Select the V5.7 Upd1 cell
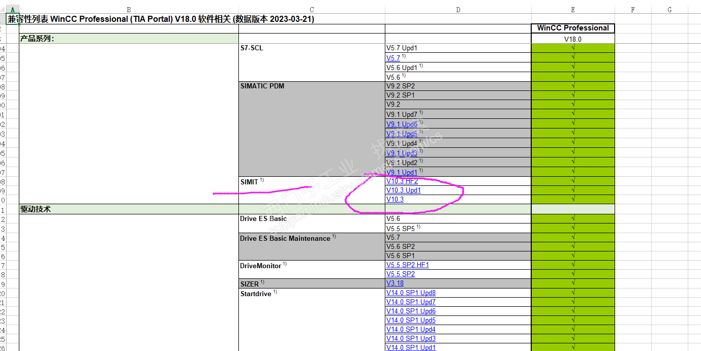This screenshot has width=701, height=351. tap(458, 48)
